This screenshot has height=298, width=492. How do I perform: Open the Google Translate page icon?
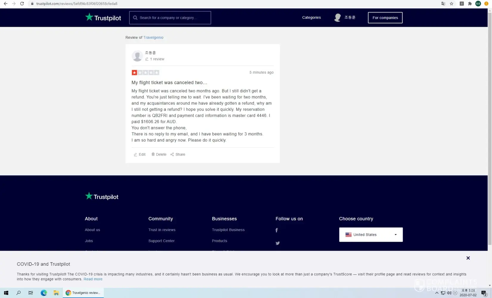[x=443, y=4]
